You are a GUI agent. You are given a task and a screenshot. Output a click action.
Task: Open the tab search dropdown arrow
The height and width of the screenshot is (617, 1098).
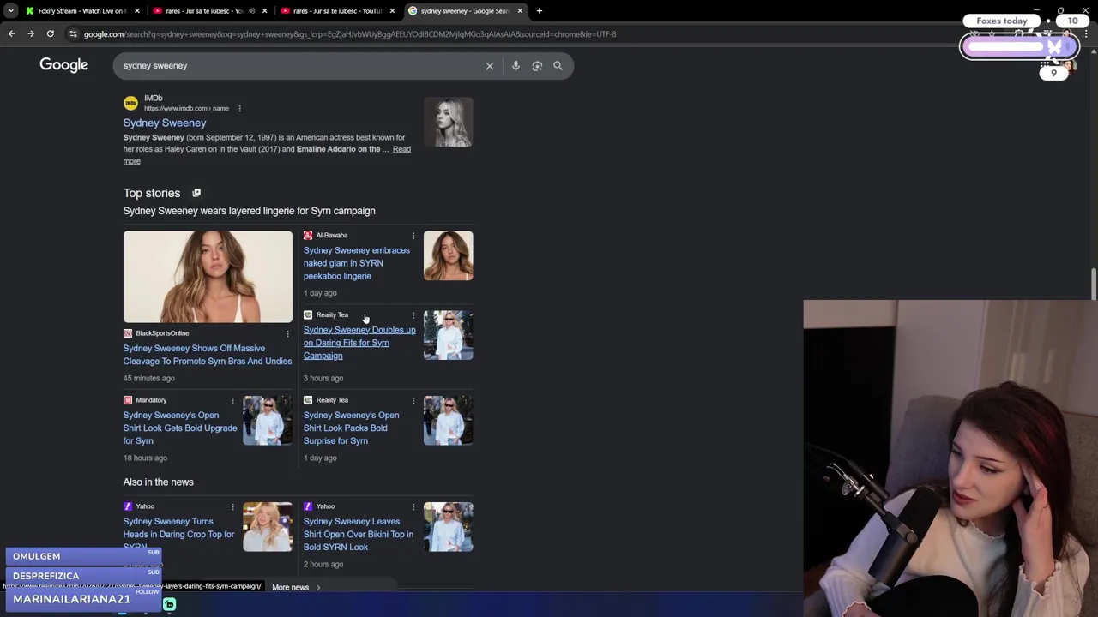pyautogui.click(x=10, y=10)
